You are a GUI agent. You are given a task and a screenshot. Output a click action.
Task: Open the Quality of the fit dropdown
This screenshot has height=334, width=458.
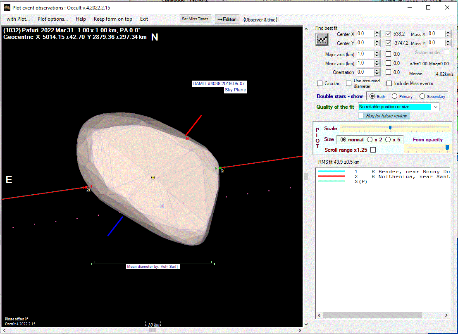[435, 107]
